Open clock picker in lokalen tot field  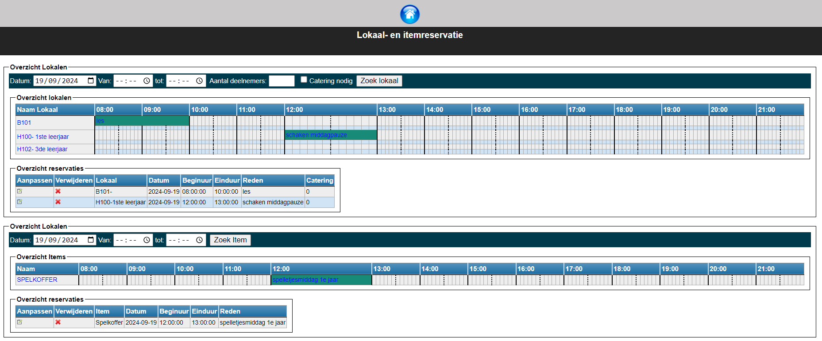tap(200, 81)
